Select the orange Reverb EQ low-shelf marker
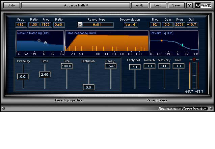Screen dimensions: 215x149 click(161, 41)
